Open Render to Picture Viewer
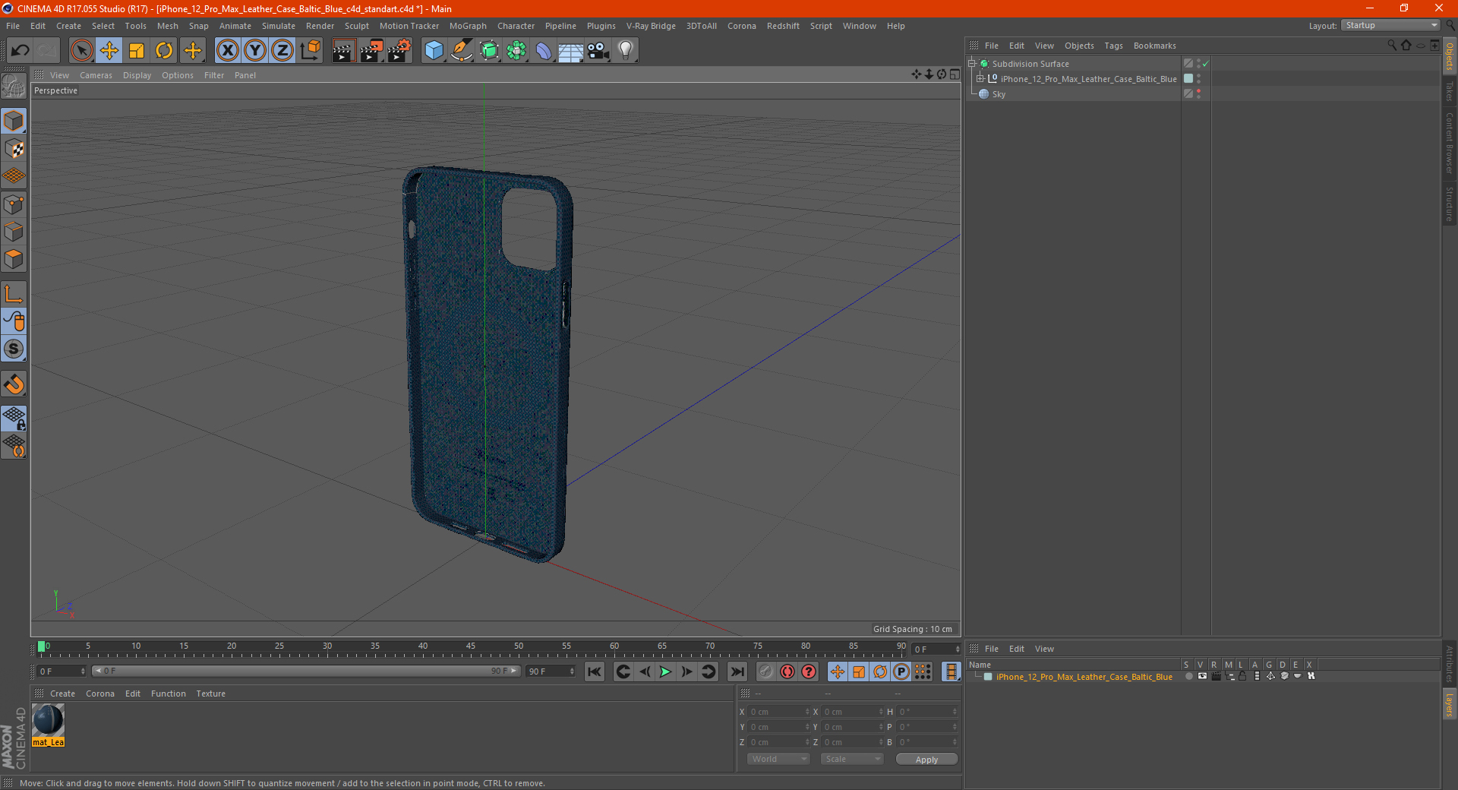Viewport: 1458px width, 790px height. pos(371,51)
